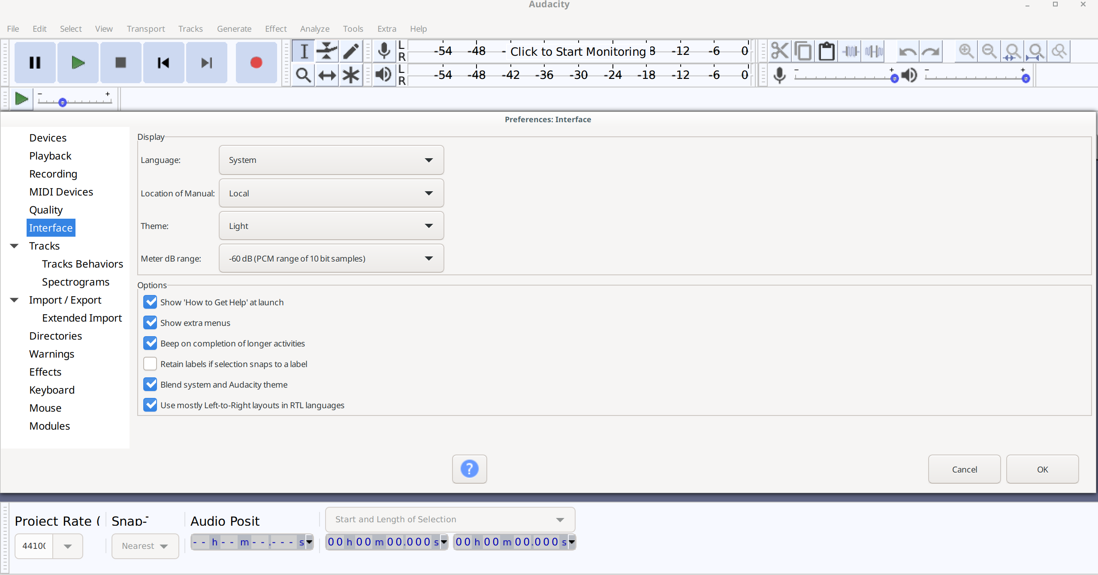Screen dimensions: 1098x575
Task: Open the Theme dropdown
Action: tap(331, 226)
